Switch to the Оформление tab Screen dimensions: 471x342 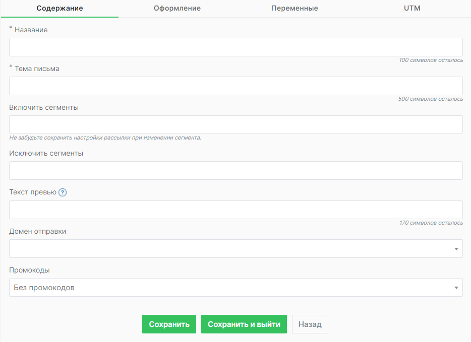pyautogui.click(x=177, y=9)
